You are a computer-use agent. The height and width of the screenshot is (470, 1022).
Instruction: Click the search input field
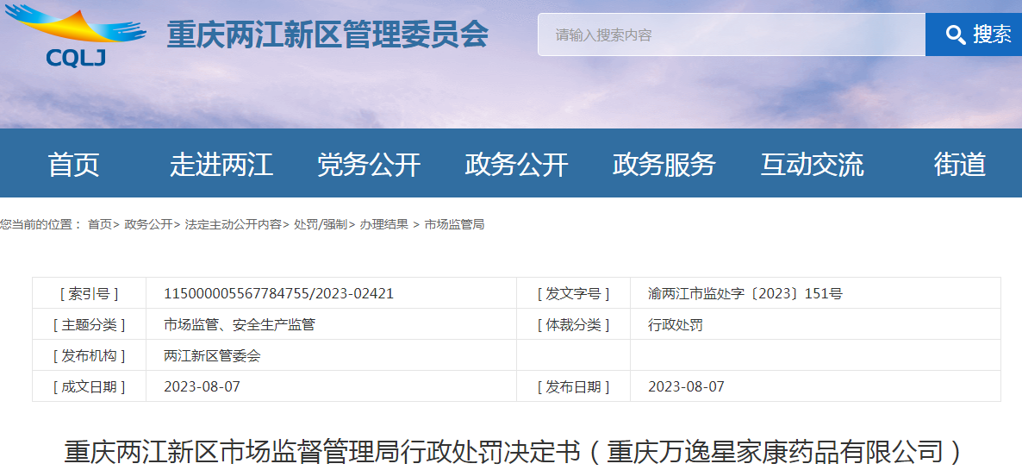731,35
